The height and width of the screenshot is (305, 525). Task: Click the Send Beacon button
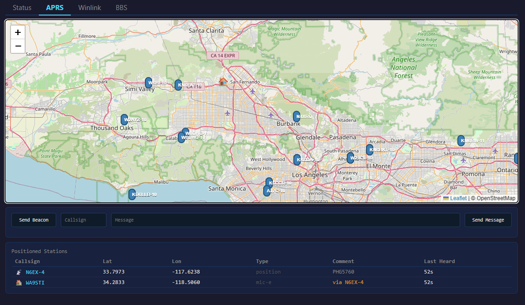click(34, 220)
